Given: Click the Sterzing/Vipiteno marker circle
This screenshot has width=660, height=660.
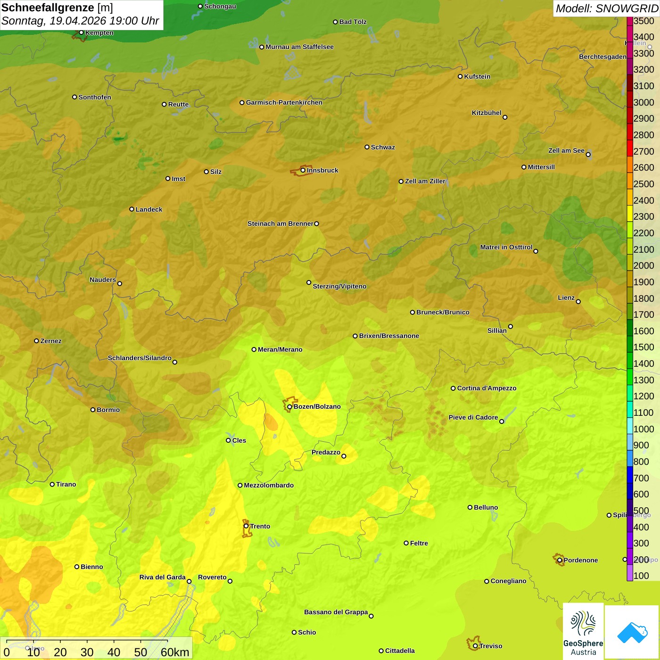Looking at the screenshot, I should 309,282.
